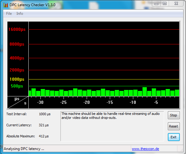Click the -20 time axis label
The height and width of the screenshot is (154, 186).
coord(87,102)
